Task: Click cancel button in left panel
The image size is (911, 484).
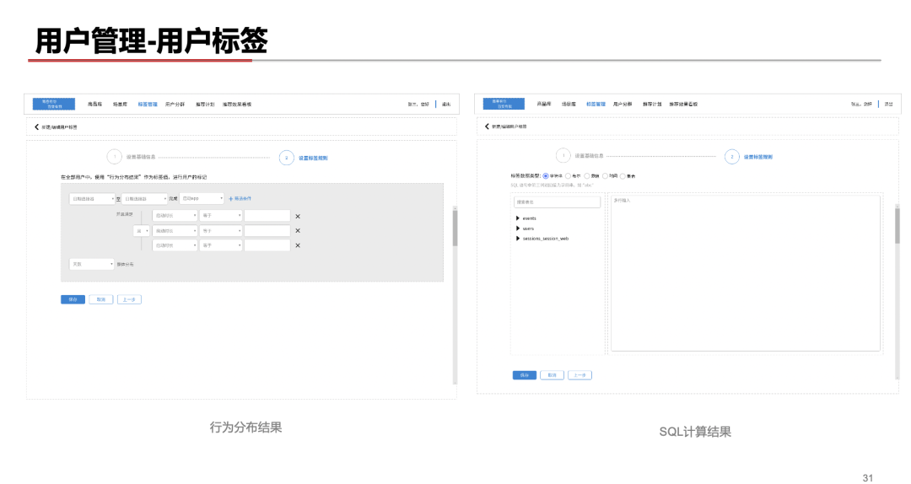Action: pos(101,300)
